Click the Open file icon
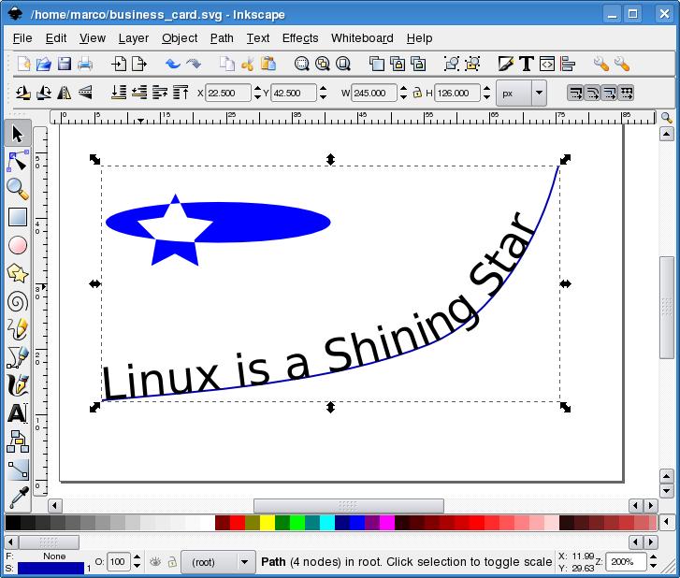The image size is (680, 578). coord(44,65)
